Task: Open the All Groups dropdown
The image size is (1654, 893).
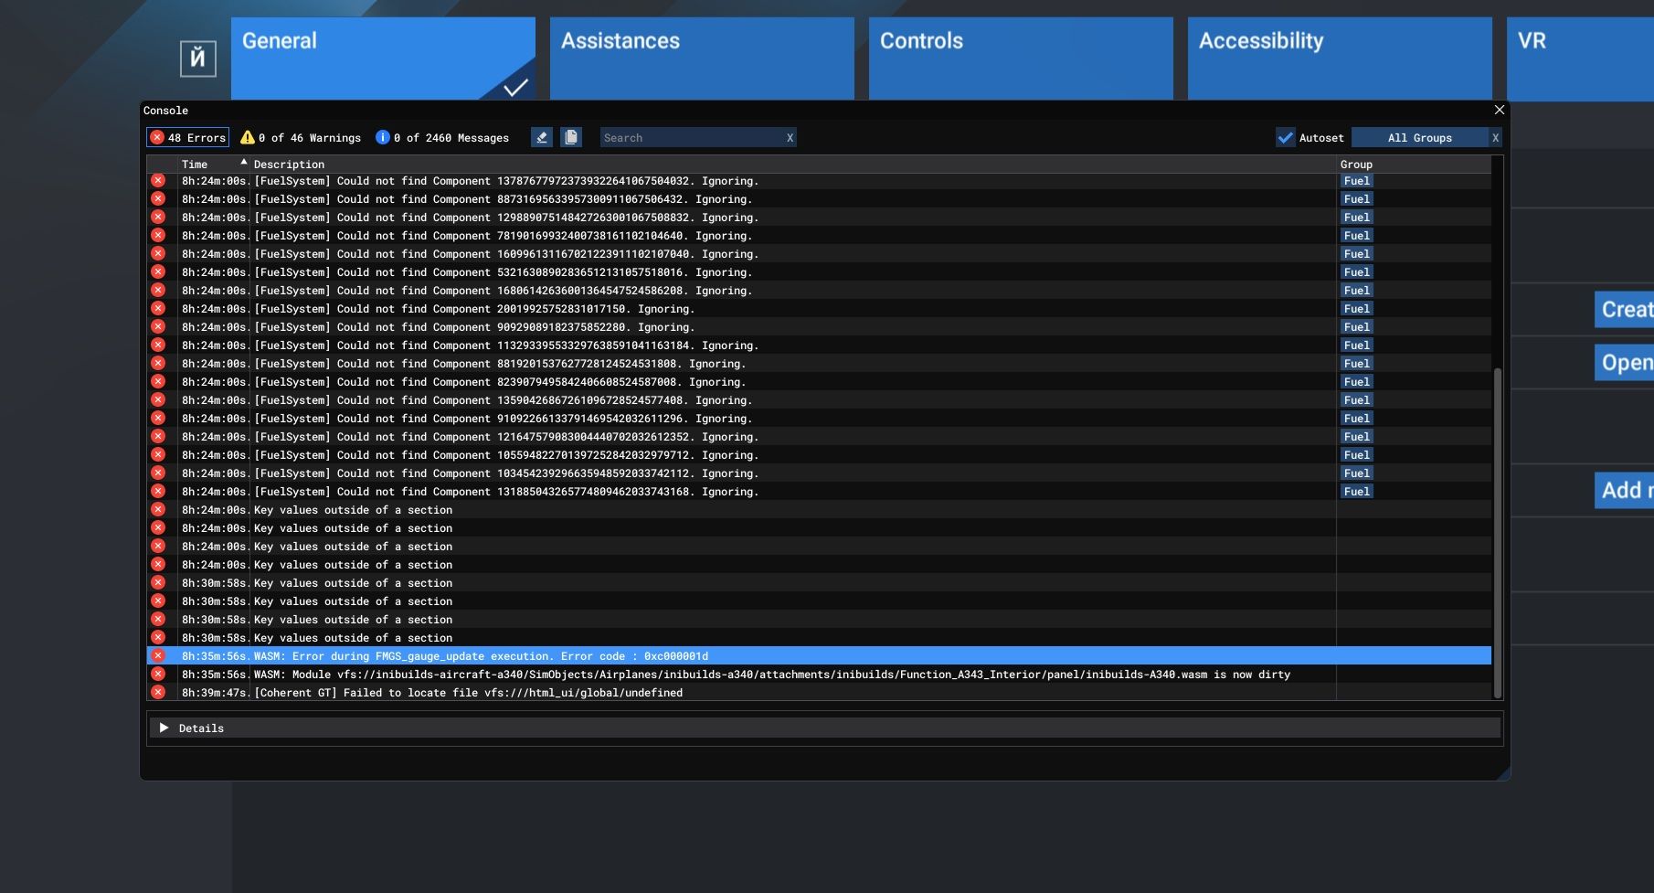Action: [1419, 138]
